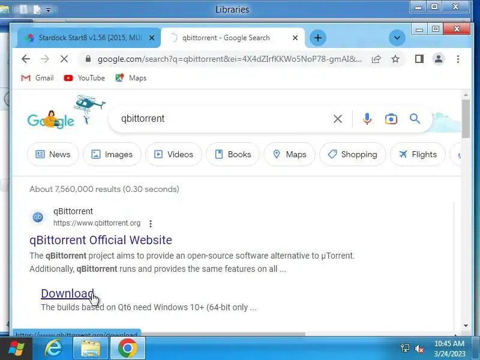Clear the search box with X icon

338,118
